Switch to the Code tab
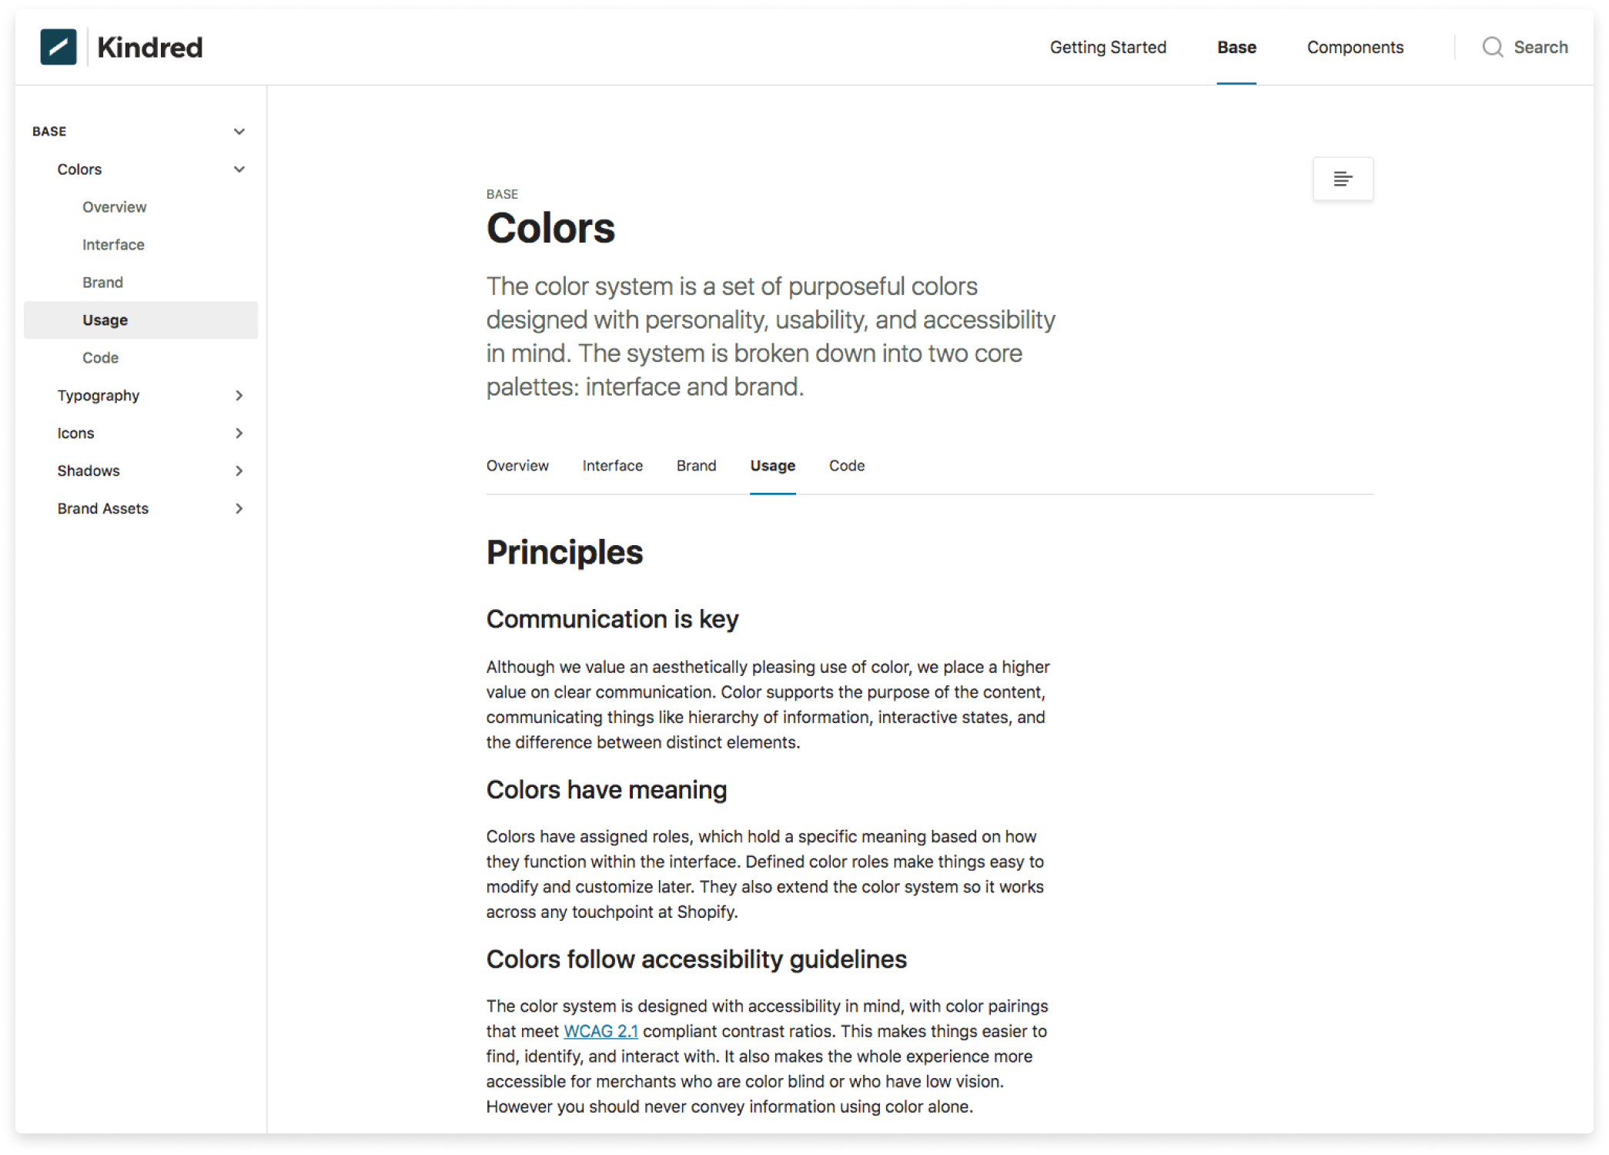Image resolution: width=1609 pixels, height=1155 pixels. (x=847, y=466)
